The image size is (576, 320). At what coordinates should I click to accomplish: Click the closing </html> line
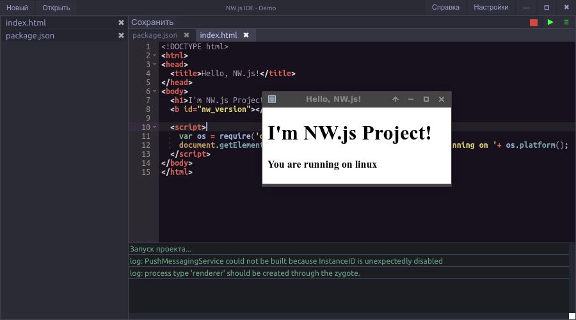click(x=177, y=172)
